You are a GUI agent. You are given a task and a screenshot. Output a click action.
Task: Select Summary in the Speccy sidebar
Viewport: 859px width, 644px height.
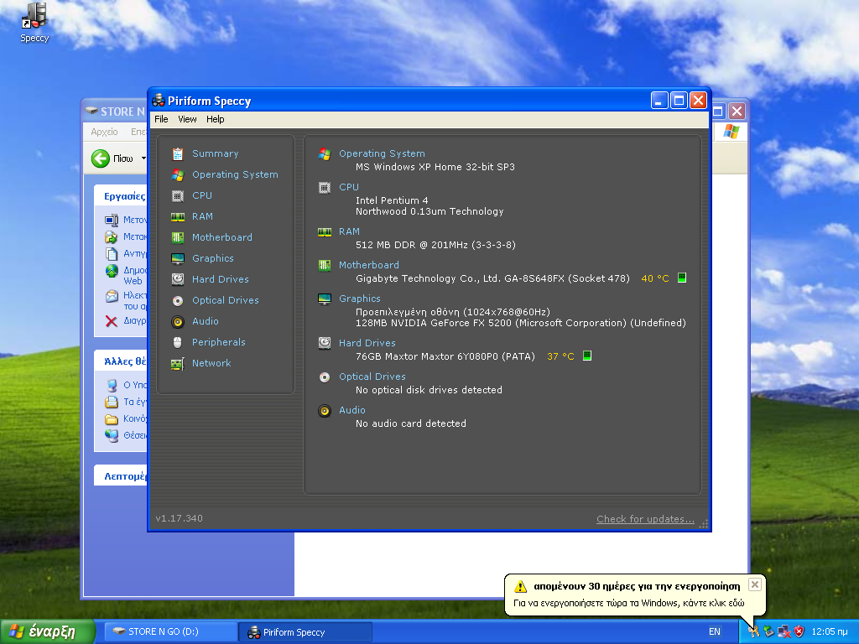click(x=216, y=154)
